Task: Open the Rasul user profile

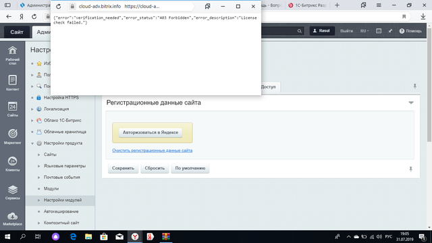Action: point(322,31)
